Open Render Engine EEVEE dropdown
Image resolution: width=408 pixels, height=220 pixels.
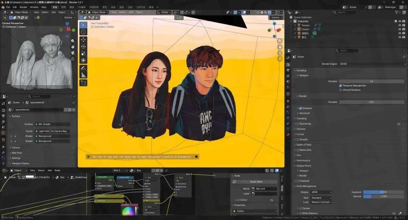(x=372, y=64)
